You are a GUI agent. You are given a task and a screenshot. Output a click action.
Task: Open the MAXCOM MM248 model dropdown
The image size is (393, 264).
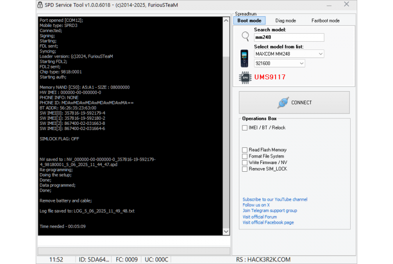(x=289, y=54)
